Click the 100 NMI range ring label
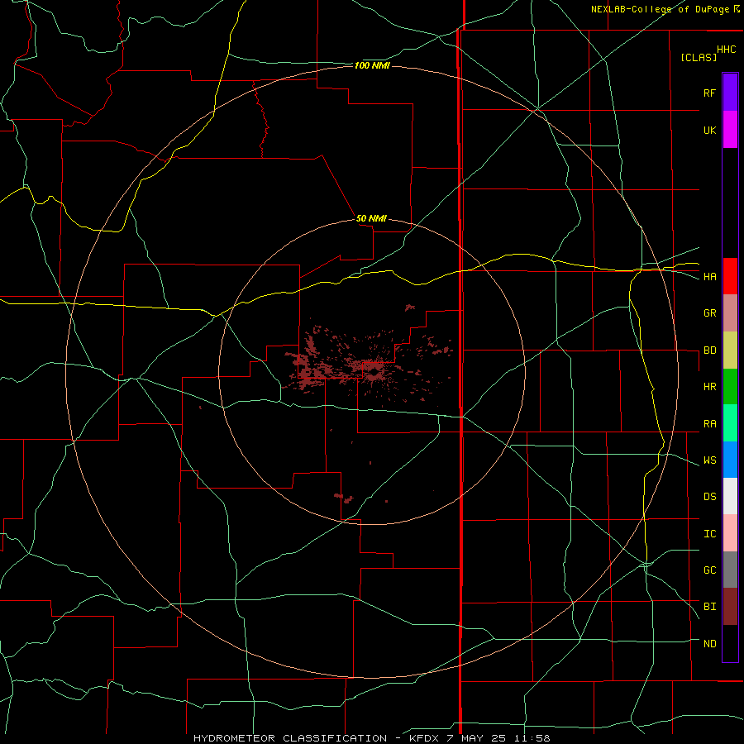Image resolution: width=744 pixels, height=744 pixels. point(372,65)
